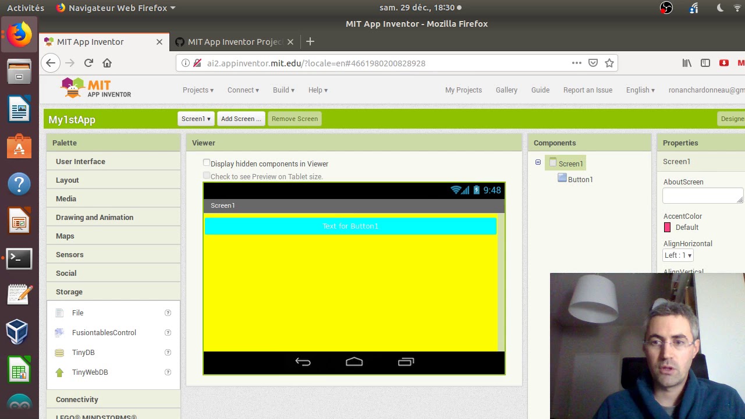745x419 pixels.
Task: Open Firefox Library icon
Action: click(687, 63)
